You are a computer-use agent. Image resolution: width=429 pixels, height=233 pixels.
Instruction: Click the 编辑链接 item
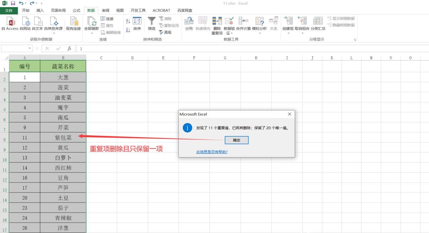pyautogui.click(x=111, y=32)
